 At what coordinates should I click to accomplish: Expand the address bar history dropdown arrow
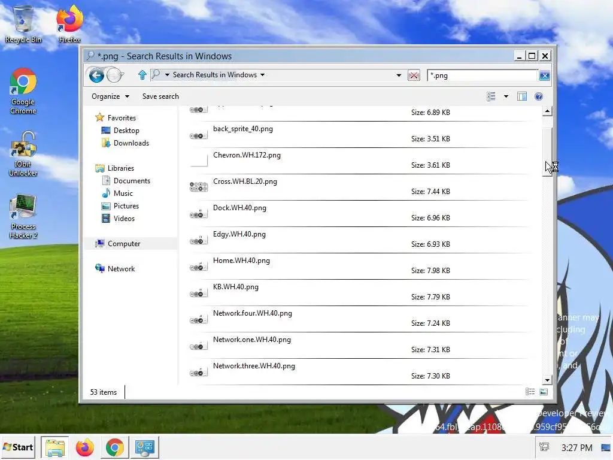click(x=399, y=75)
